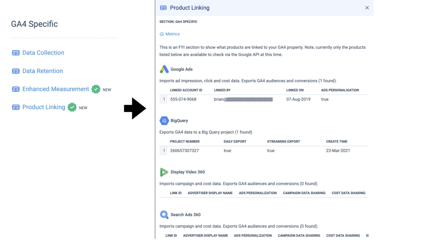Click Cost Data Sharing header under Display Video 360
This screenshot has height=240, width=427.
tap(348, 193)
